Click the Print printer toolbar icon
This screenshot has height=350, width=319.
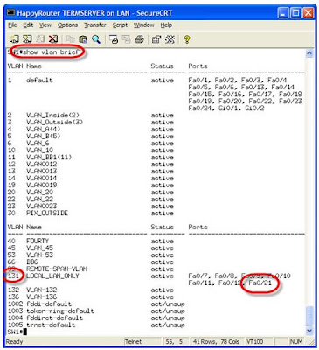pos(140,38)
